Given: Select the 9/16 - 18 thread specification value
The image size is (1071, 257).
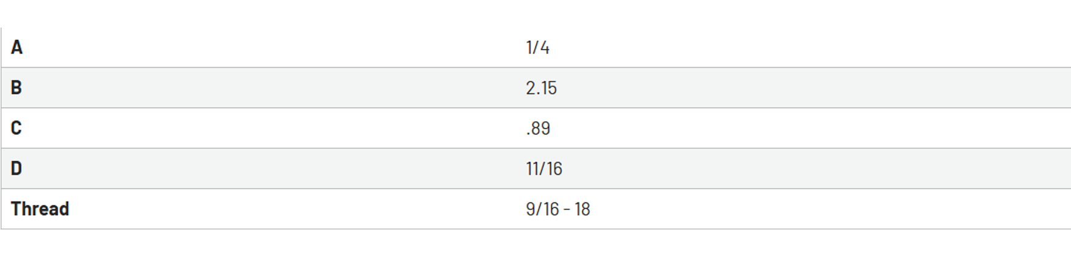Looking at the screenshot, I should [558, 209].
